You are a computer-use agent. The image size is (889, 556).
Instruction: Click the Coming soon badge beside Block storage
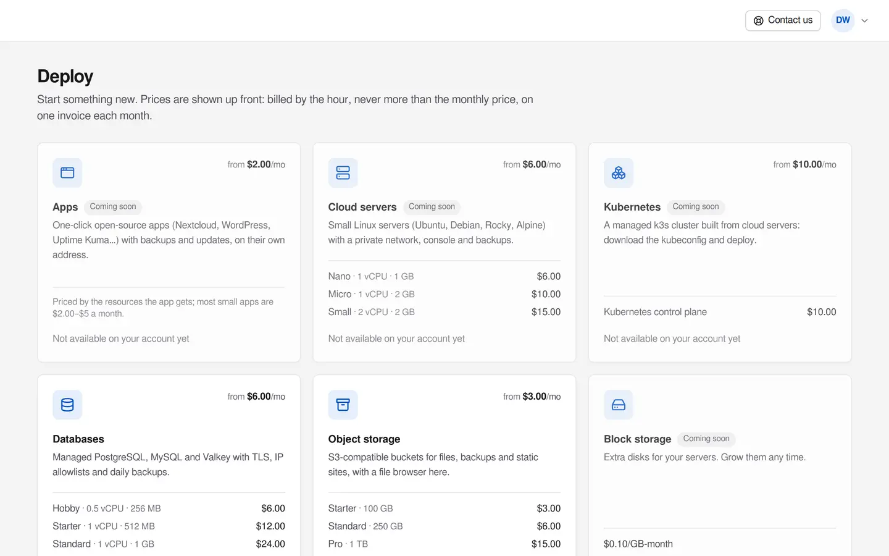pyautogui.click(x=706, y=439)
